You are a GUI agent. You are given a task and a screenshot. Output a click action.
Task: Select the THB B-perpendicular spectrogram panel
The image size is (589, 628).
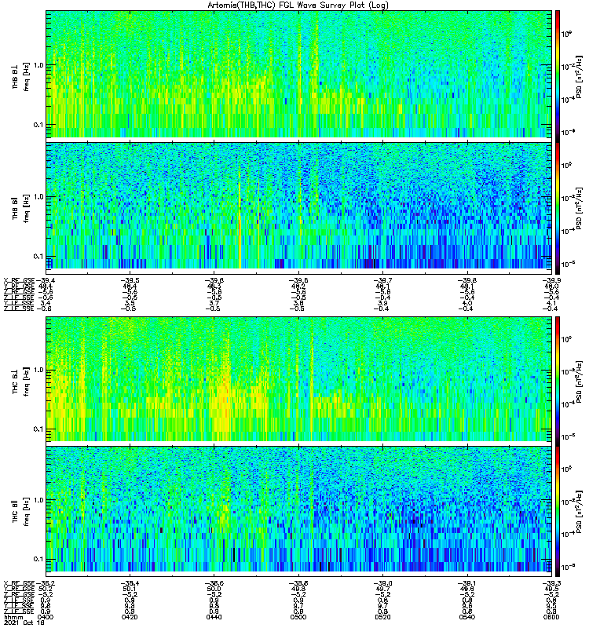(x=298, y=74)
